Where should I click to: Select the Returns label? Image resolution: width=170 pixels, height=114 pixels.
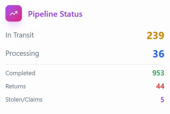click(x=16, y=87)
